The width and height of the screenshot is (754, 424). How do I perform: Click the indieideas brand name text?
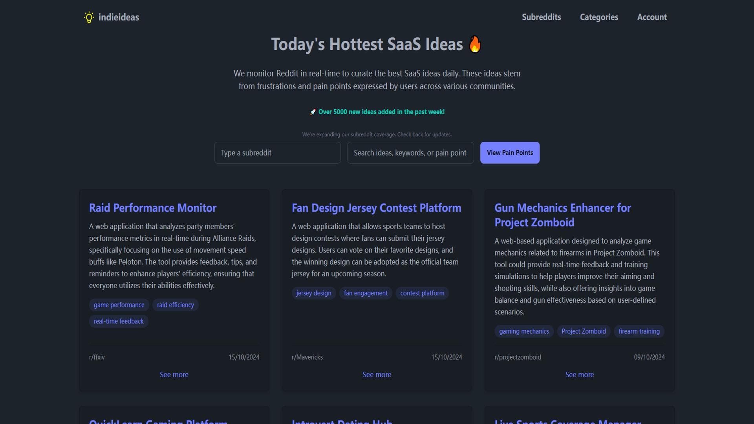[x=119, y=17]
